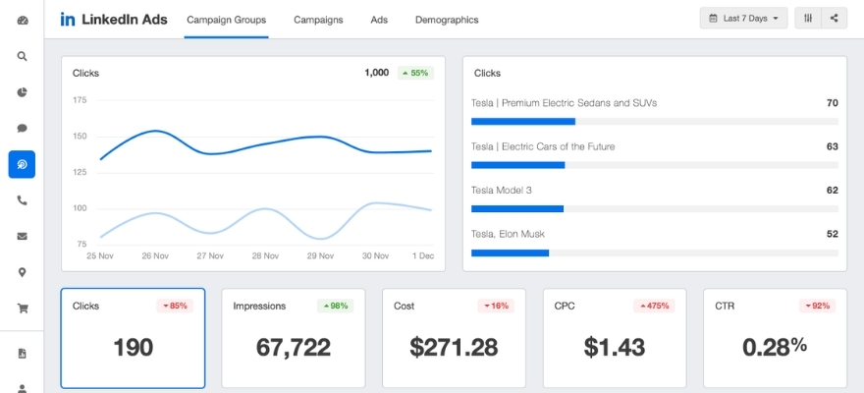Click the 175 y-axis label
864x393 pixels.
click(x=80, y=100)
